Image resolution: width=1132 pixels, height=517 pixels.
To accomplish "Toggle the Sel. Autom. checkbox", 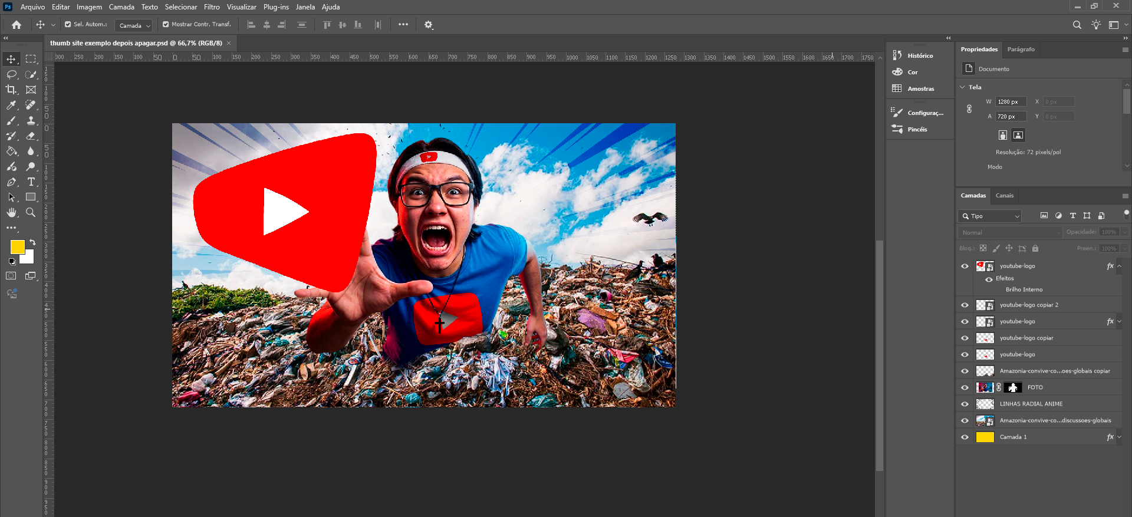I will [68, 24].
